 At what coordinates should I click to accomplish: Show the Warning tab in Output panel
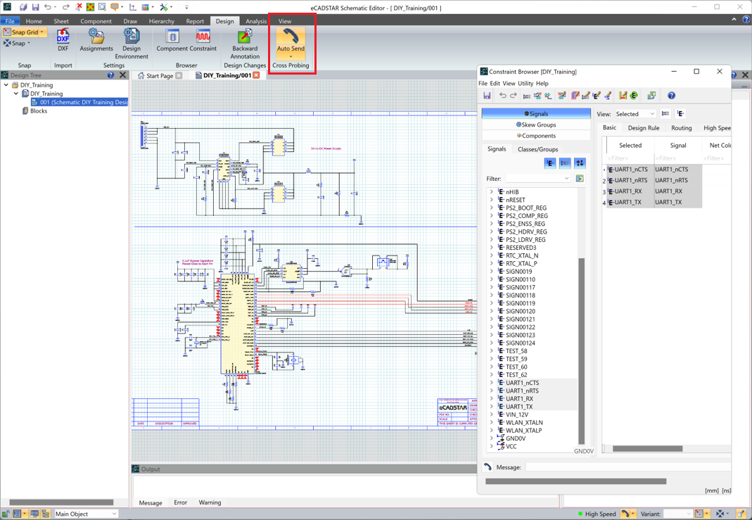click(210, 502)
